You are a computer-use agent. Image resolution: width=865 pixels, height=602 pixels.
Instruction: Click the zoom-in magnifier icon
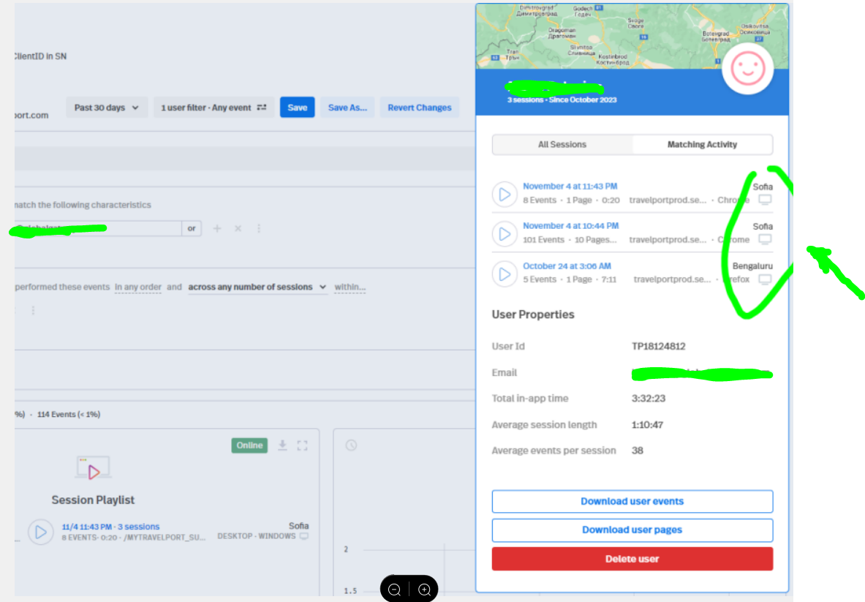click(x=424, y=589)
